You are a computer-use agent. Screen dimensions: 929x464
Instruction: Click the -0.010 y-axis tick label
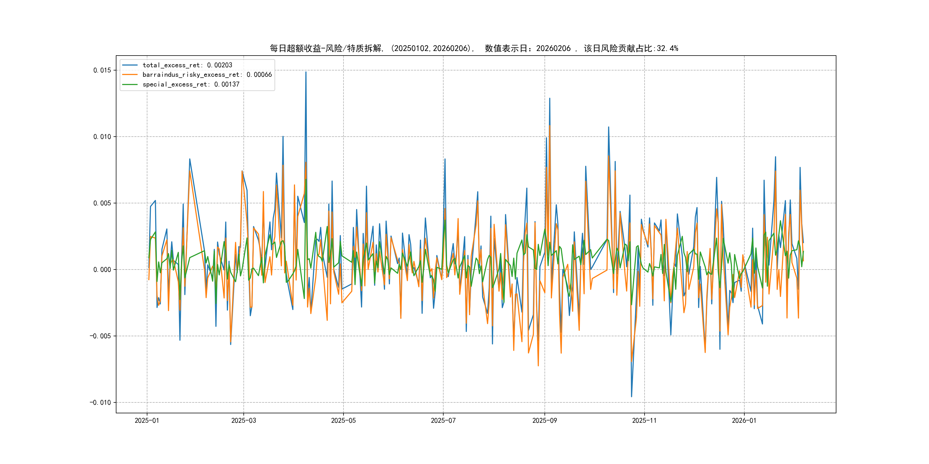pos(100,402)
